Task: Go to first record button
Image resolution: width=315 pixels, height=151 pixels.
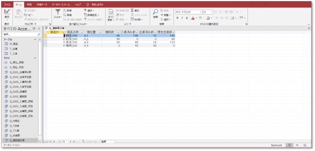Action: pos(54,142)
